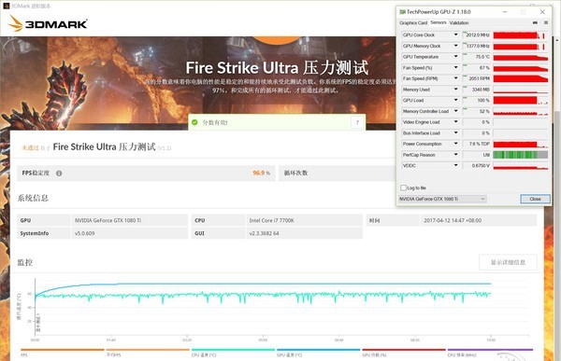
Task: Click the FPS stability info icon
Action: point(59,174)
